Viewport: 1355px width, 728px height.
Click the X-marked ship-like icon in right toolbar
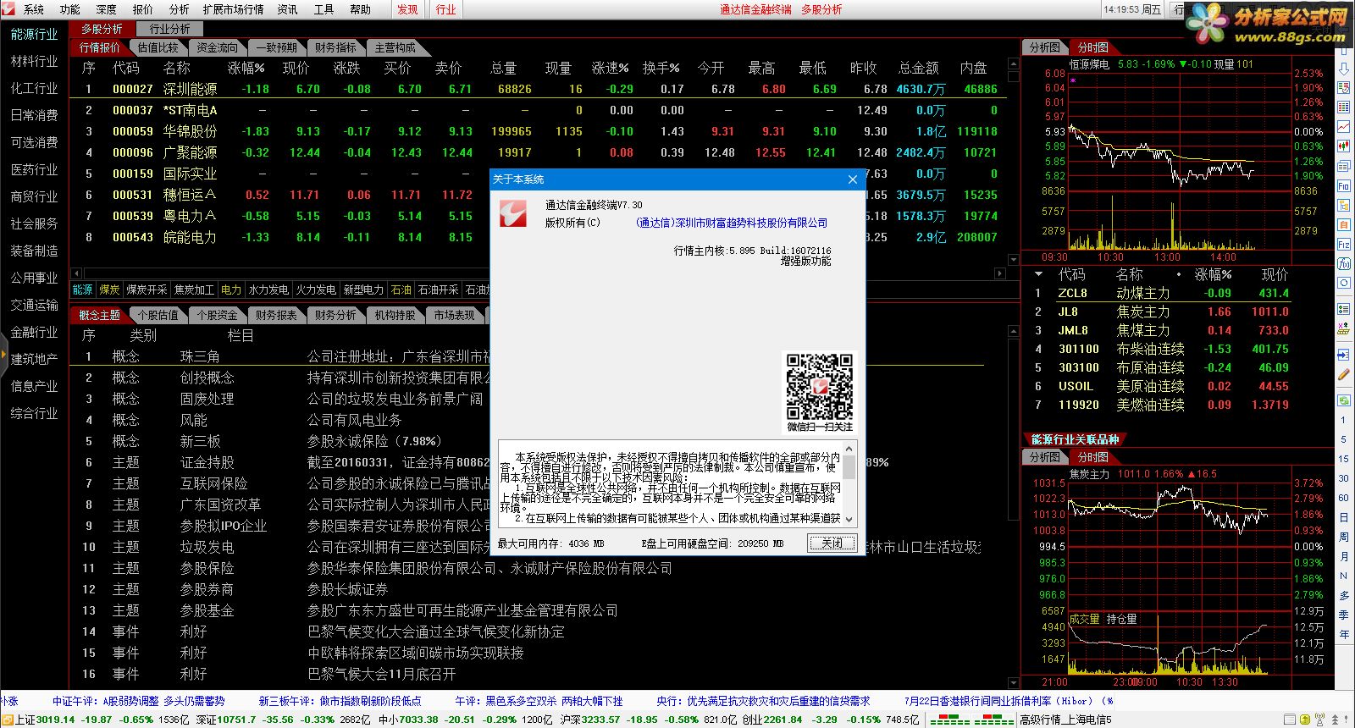coord(1344,328)
